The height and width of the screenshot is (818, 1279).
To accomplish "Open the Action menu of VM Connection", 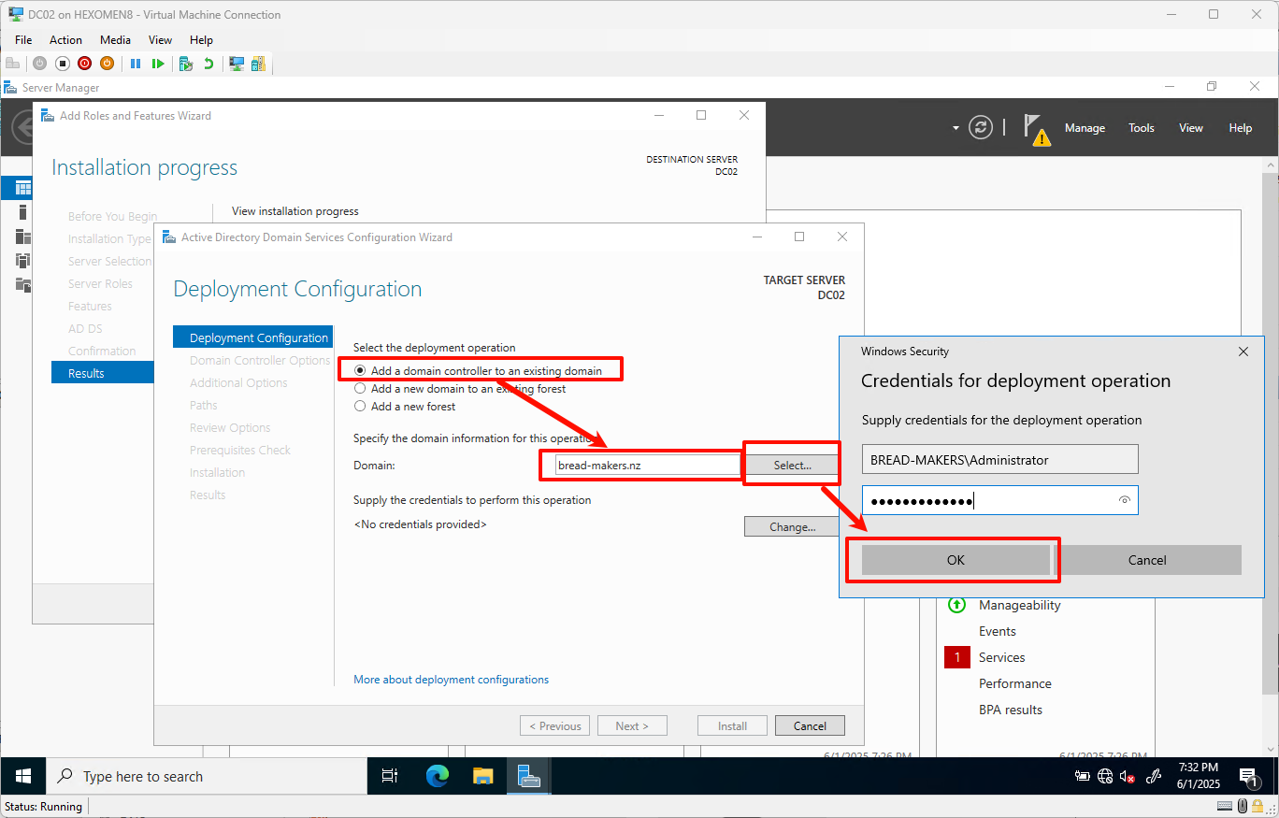I will 65,40.
